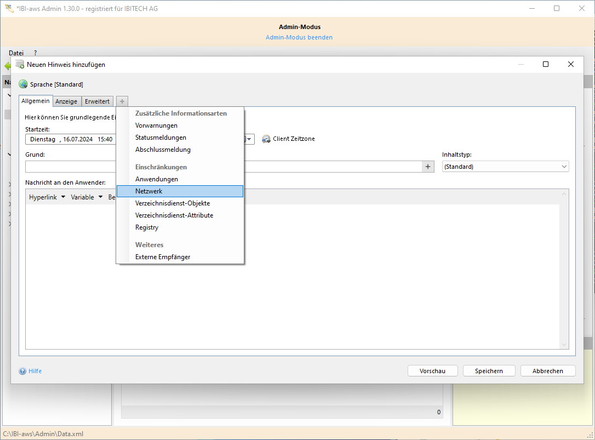The image size is (595, 440).
Task: Click the Admin-Modus beenden link
Action: [x=299, y=37]
